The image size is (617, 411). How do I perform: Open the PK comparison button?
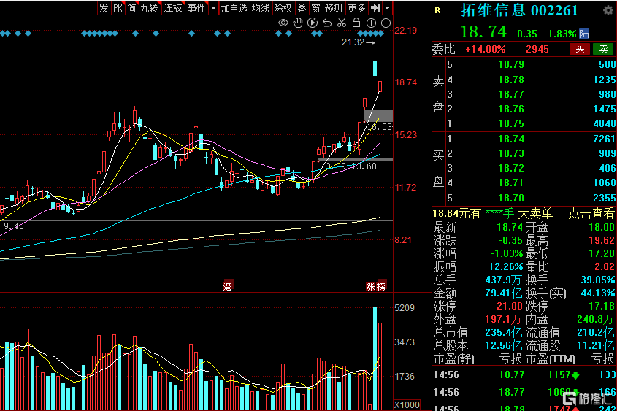click(x=118, y=8)
